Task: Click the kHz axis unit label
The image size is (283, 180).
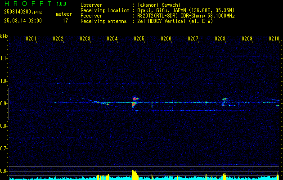Action: [x=4, y=36]
